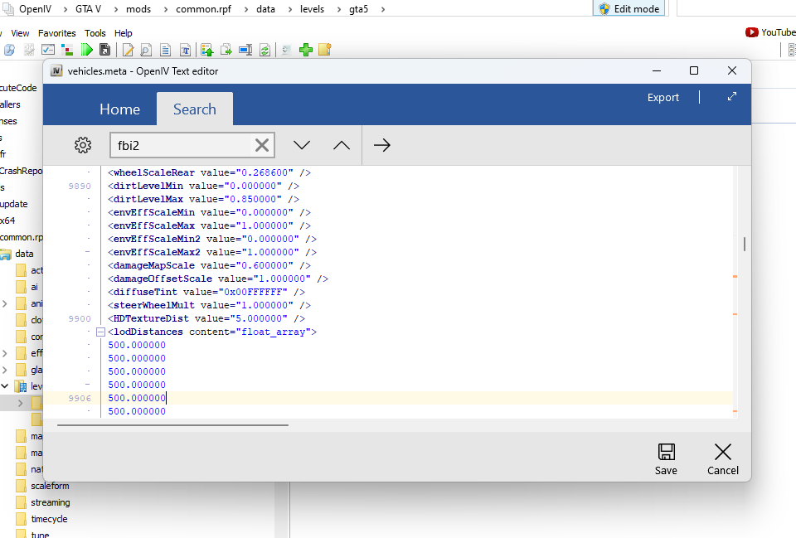The image size is (796, 538).
Task: Jump to next search match (down chevron)
Action: click(x=302, y=145)
